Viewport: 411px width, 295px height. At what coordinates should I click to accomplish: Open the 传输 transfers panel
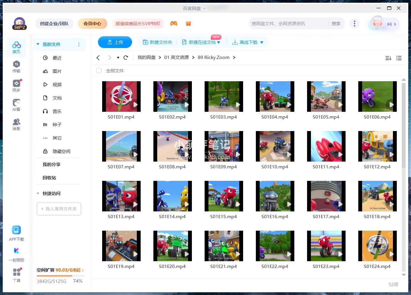tap(16, 66)
